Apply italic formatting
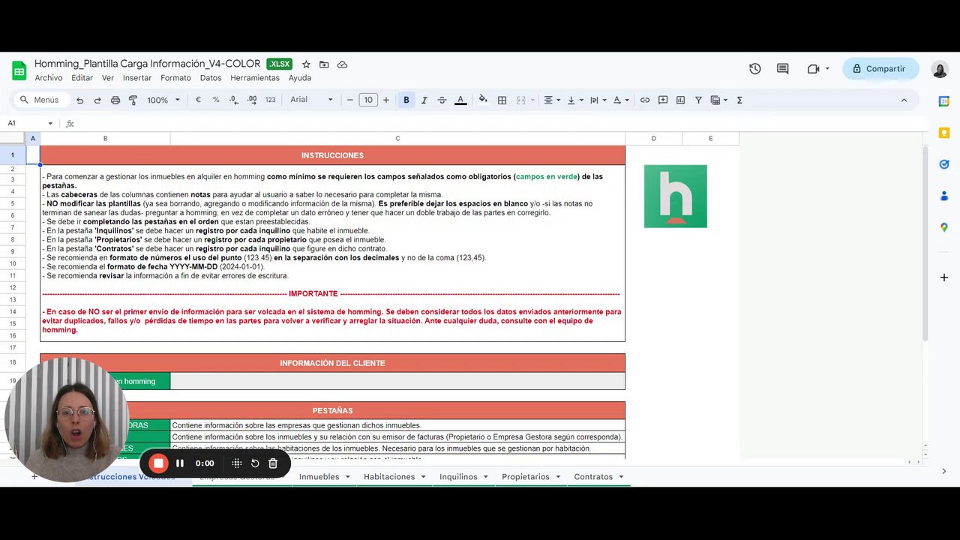The width and height of the screenshot is (960, 540). 424,100
